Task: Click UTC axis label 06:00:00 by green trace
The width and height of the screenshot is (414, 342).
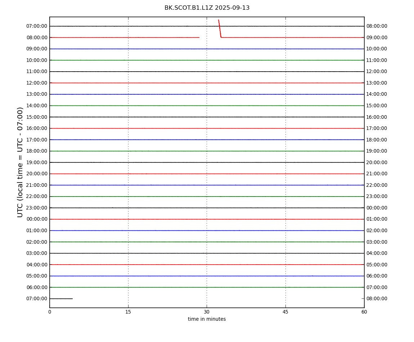Action: coord(37,287)
